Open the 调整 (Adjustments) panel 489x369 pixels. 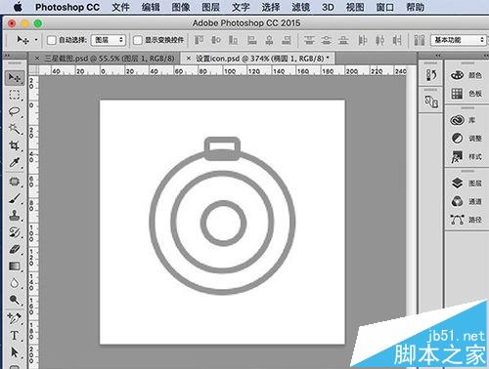tap(467, 139)
